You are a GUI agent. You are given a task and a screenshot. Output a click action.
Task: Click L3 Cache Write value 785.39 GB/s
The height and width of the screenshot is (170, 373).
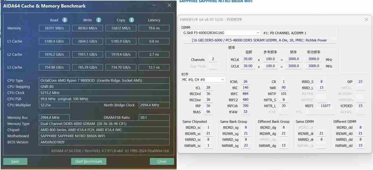(88, 67)
